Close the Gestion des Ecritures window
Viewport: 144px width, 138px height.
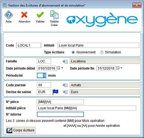137,5
